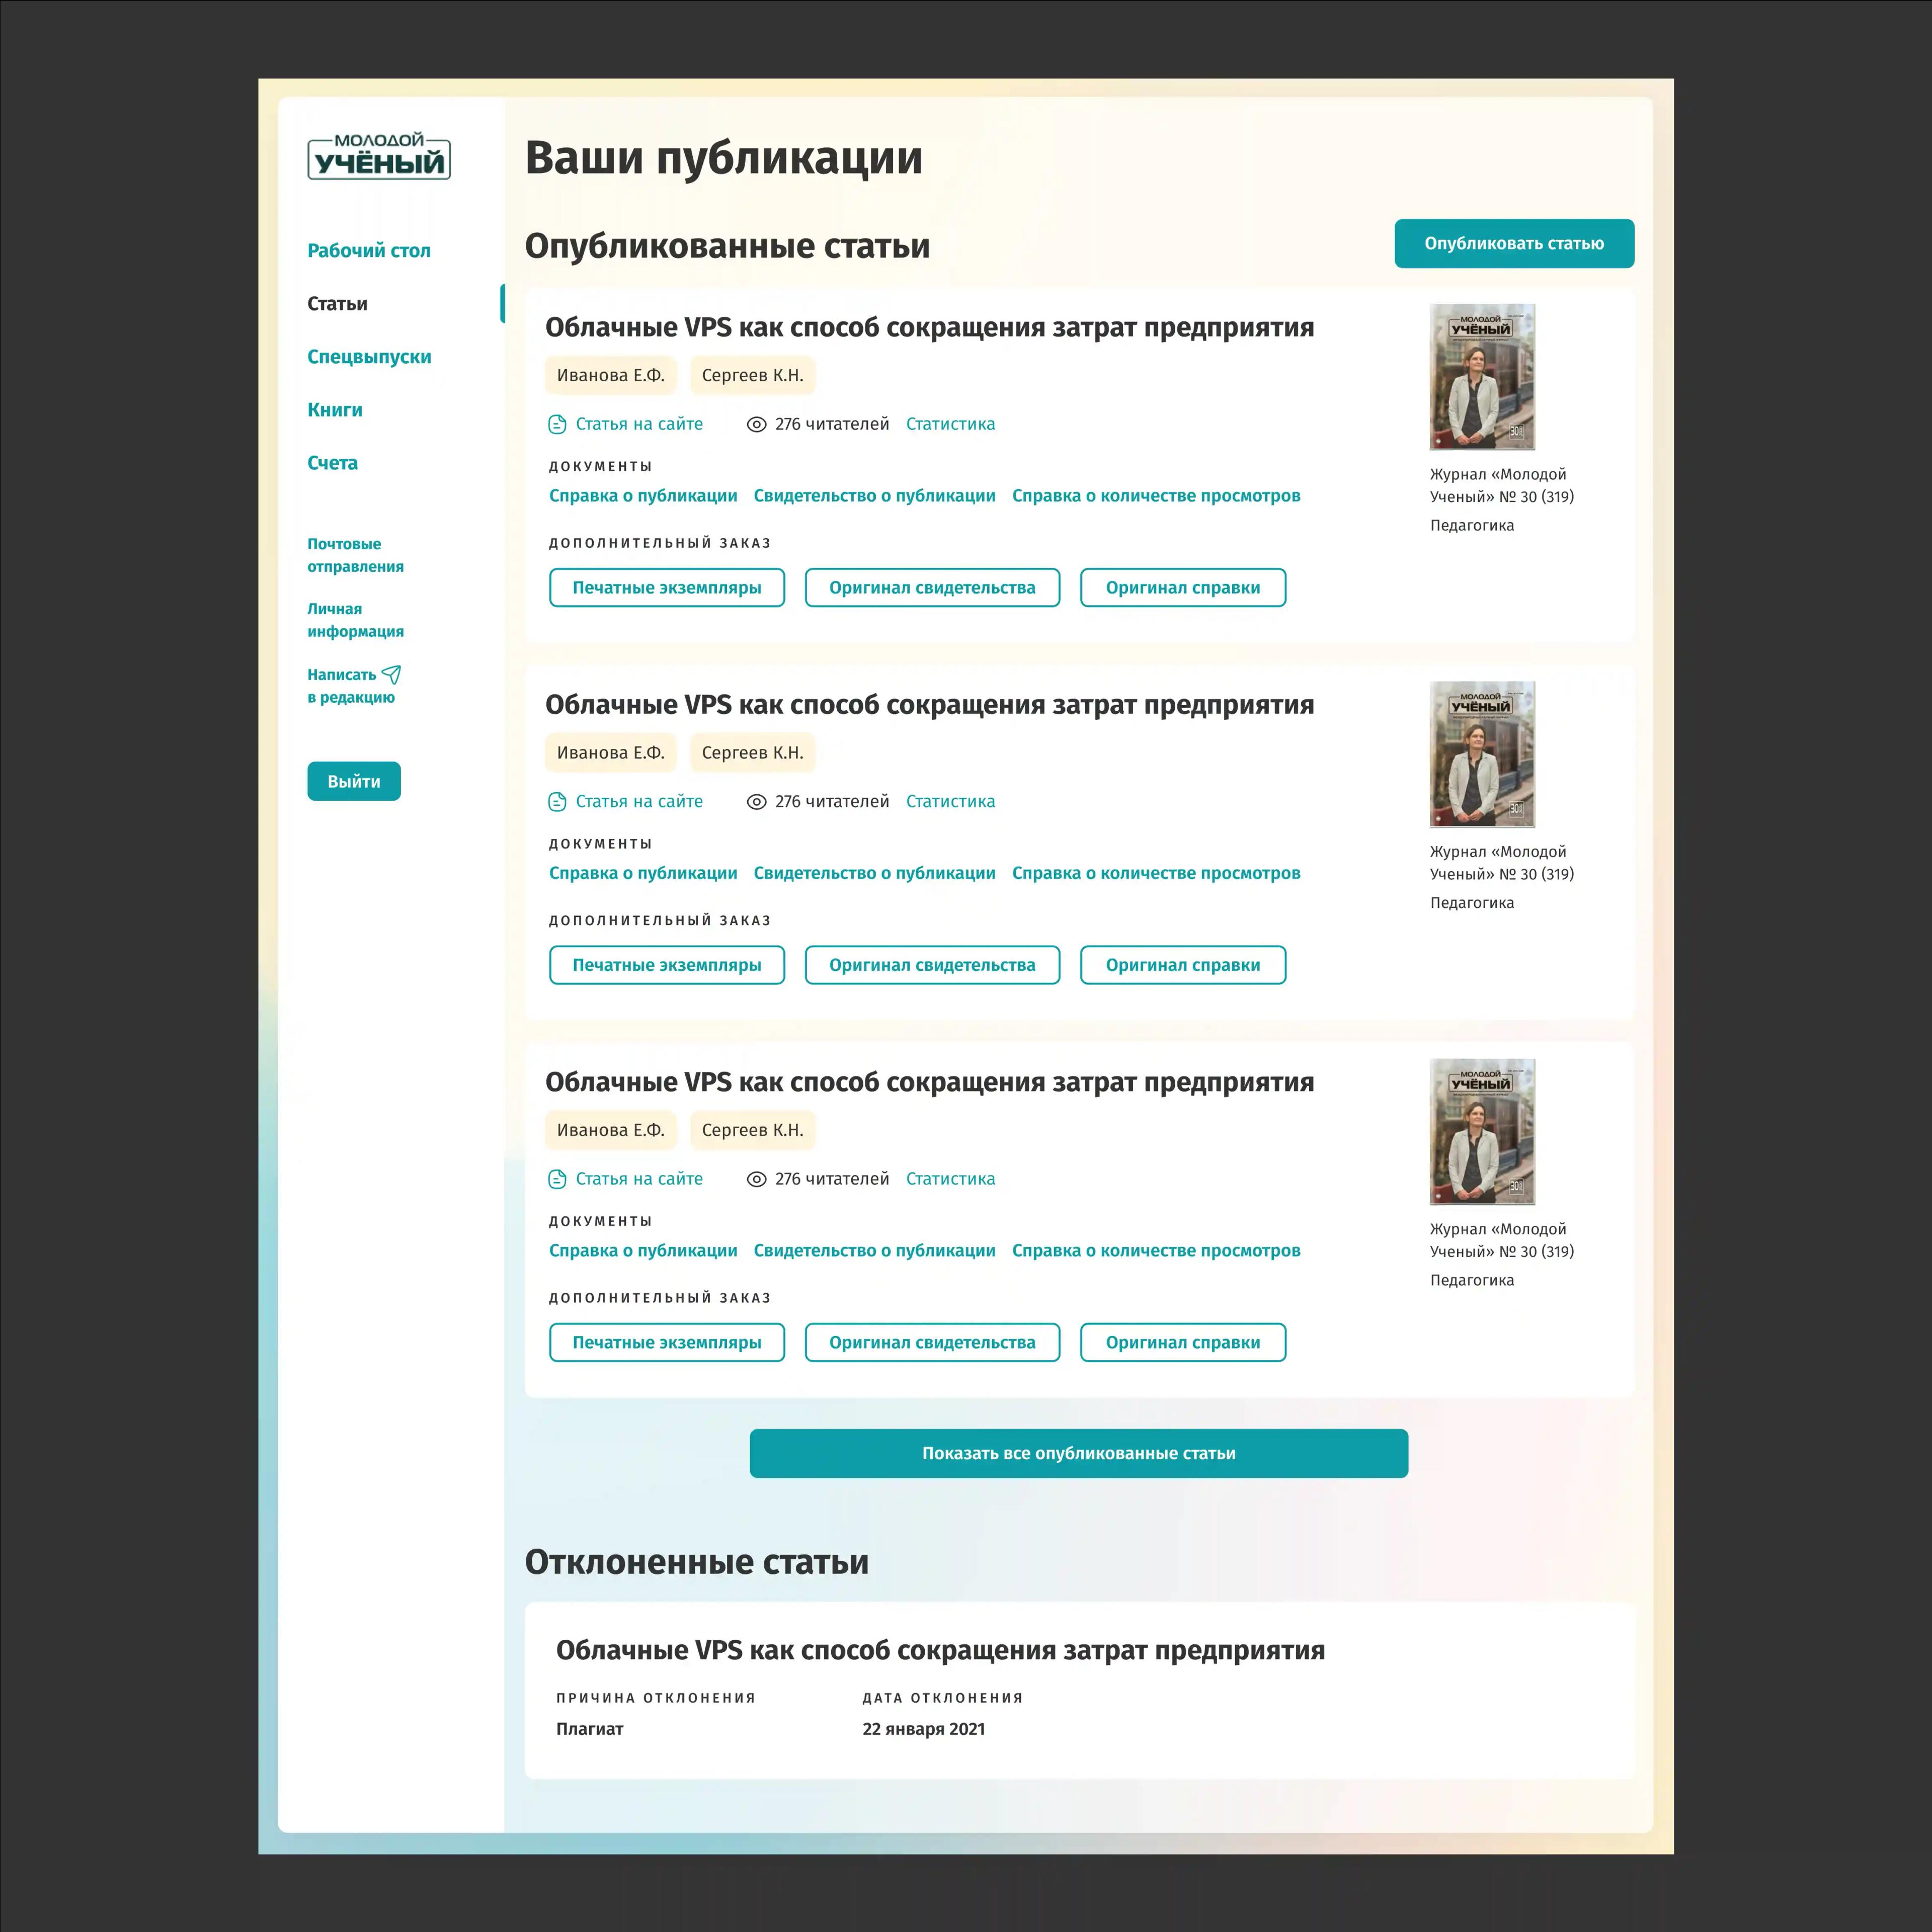1932x1932 pixels.
Task: Click Сергеев К.Н. tag in third article
Action: coord(752,1130)
